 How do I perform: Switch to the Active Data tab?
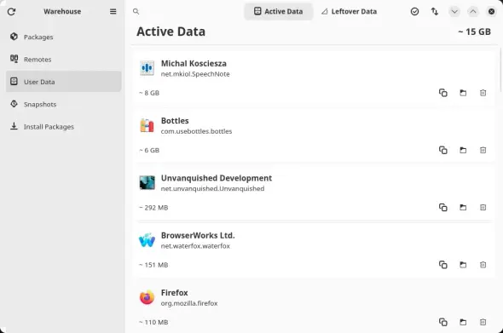click(278, 12)
